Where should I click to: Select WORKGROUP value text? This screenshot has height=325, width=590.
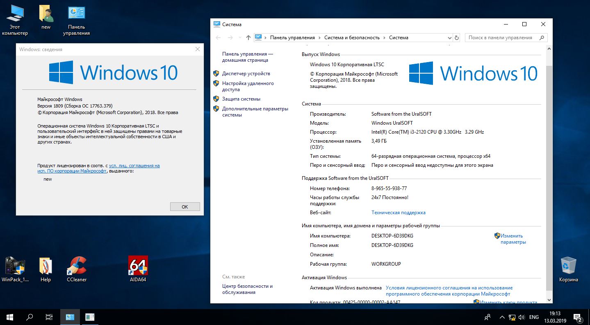[386, 264]
